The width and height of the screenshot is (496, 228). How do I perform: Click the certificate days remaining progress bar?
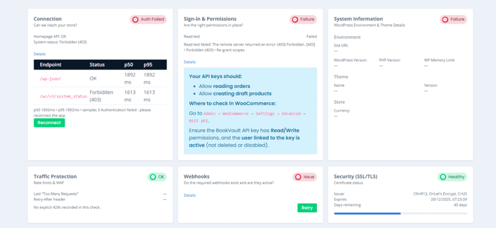coord(400,213)
